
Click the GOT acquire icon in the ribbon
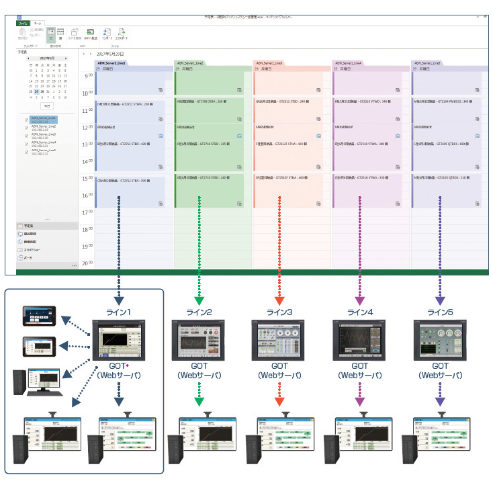coord(75,33)
